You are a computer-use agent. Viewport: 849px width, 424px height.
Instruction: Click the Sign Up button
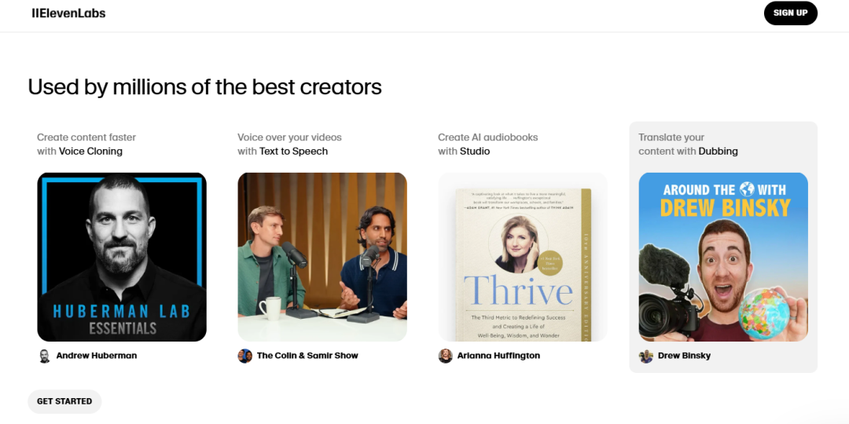pos(791,13)
